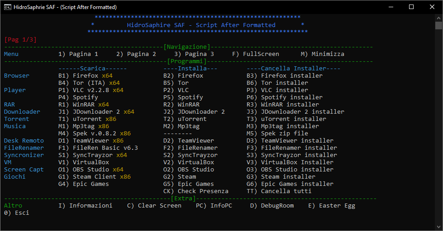Image resolution: width=443 pixels, height=231 pixels.
Task: Minimize the HidroSaphrie SAF window
Action: [391, 7]
